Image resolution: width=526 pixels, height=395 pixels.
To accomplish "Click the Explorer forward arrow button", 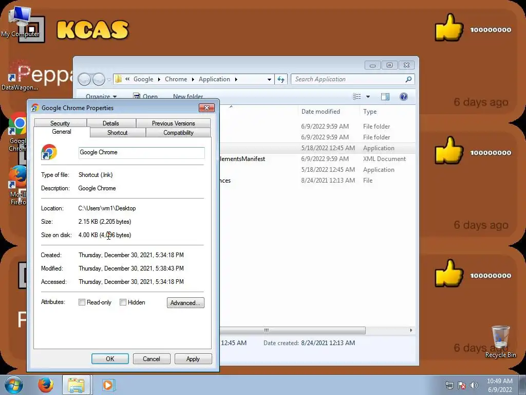I will [x=99, y=80].
